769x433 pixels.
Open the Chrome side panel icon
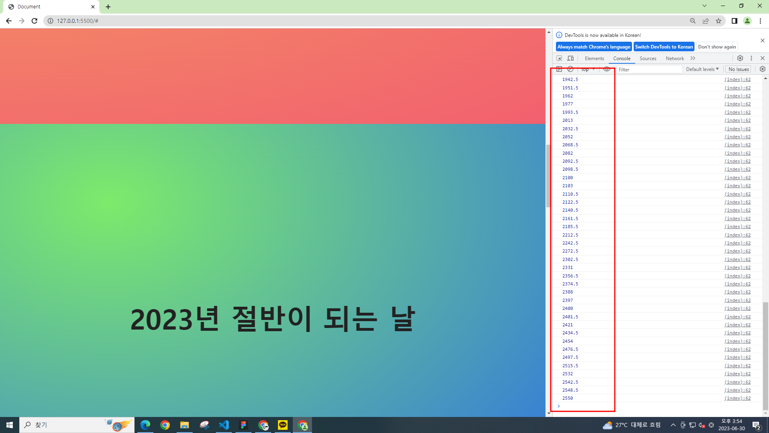tap(734, 21)
